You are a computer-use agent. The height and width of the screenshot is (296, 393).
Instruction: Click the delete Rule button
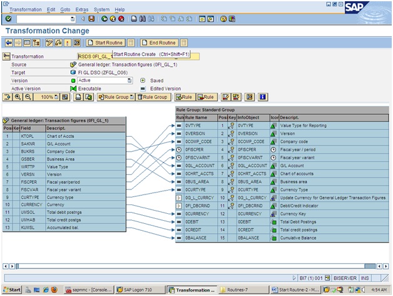[207, 97]
